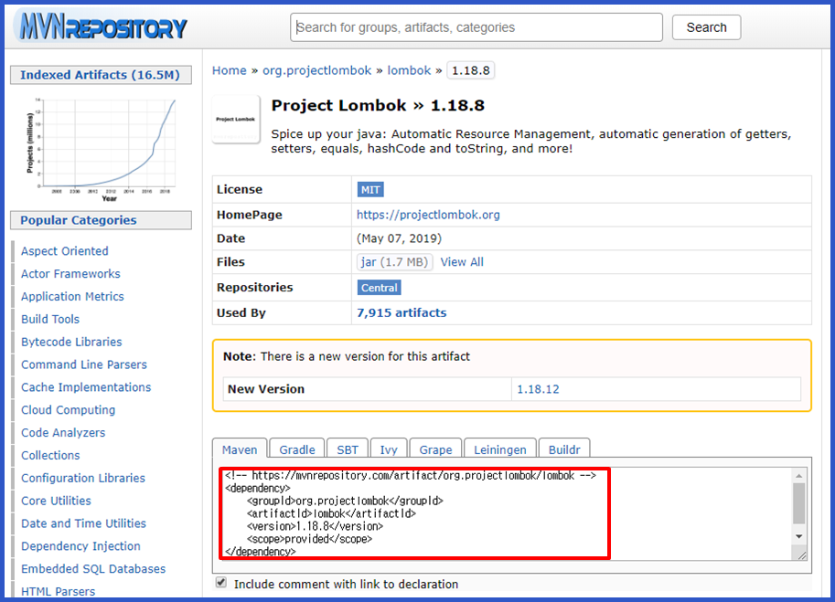Open lombok breadcrumb link

(x=409, y=70)
